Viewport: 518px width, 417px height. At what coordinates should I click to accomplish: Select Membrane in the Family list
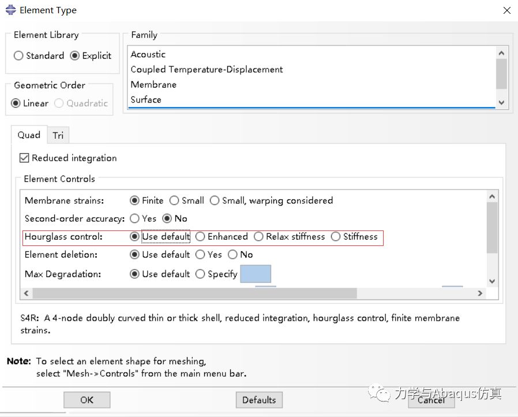[x=153, y=85]
